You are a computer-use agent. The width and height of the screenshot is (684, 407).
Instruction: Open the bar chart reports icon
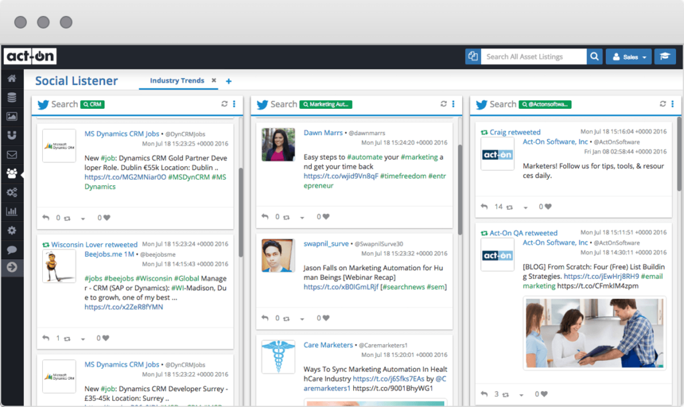12,211
